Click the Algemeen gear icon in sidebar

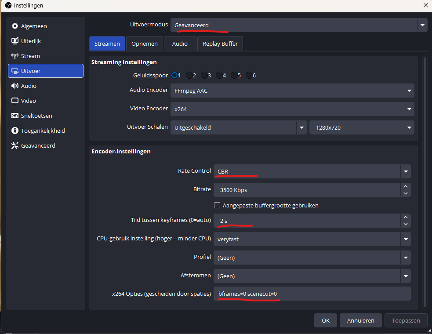pos(15,26)
